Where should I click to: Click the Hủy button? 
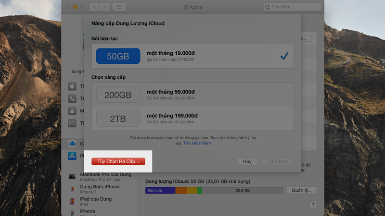pyautogui.click(x=247, y=161)
